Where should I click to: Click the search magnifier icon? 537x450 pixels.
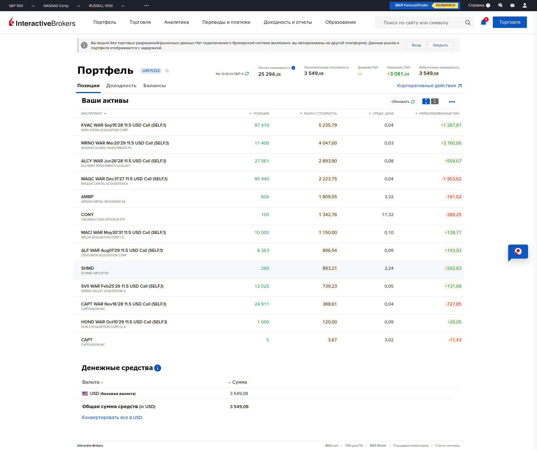click(x=468, y=23)
